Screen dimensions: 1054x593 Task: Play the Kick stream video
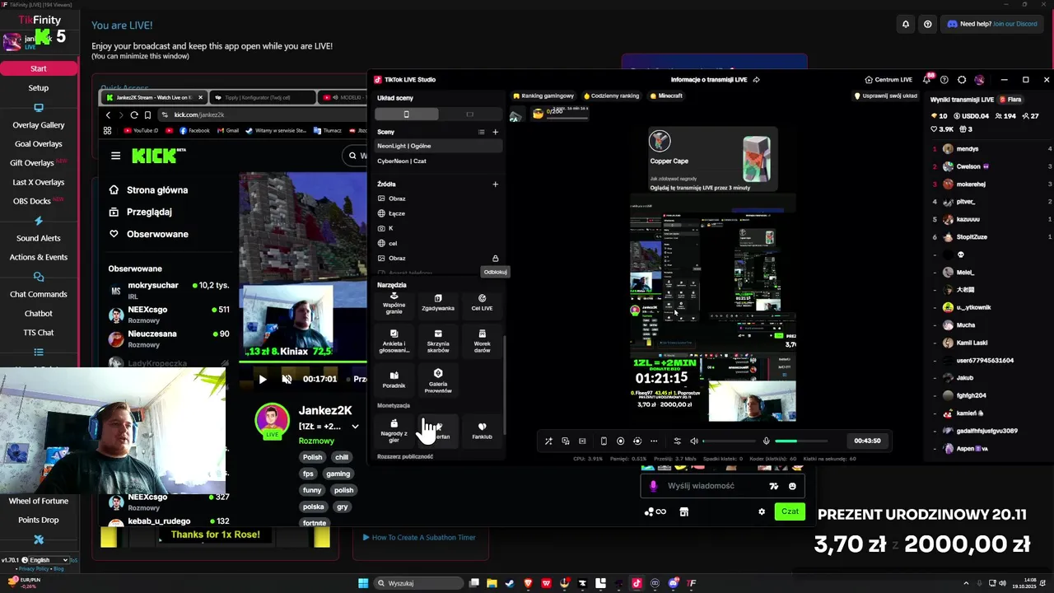tap(263, 379)
